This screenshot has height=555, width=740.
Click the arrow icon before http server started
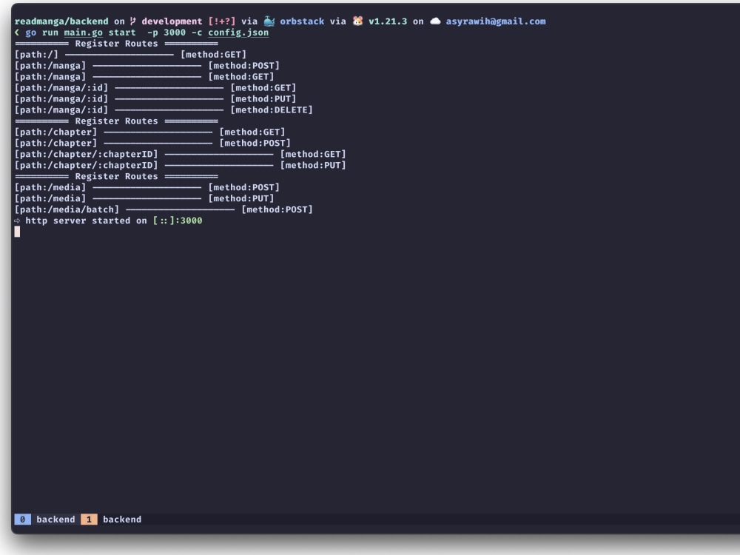(x=17, y=221)
